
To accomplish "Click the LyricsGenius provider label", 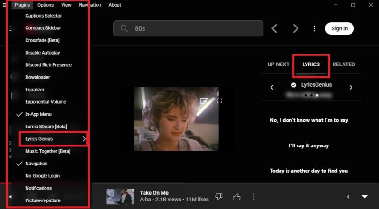I will [x=316, y=85].
